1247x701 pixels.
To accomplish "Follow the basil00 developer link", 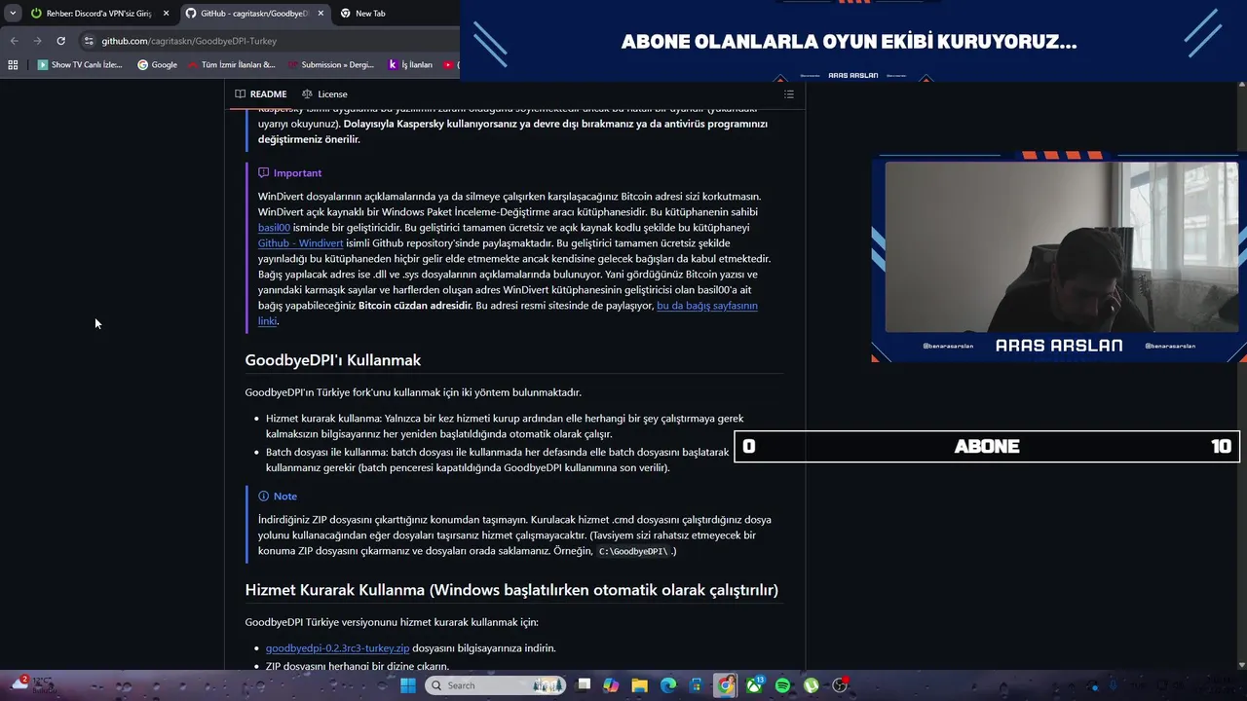I will 274,228.
